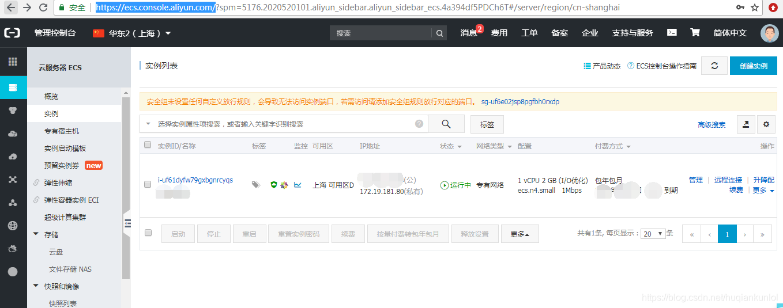Click the instance monitoring chart icon
The image size is (783, 308).
pos(298,185)
